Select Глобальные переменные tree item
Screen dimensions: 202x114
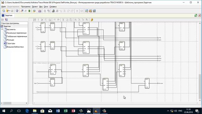pyautogui.click(x=17, y=36)
